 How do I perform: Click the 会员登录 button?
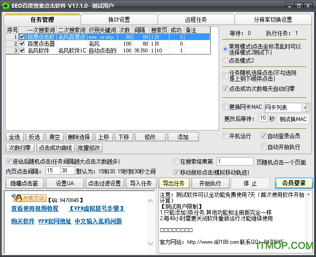tap(294, 183)
